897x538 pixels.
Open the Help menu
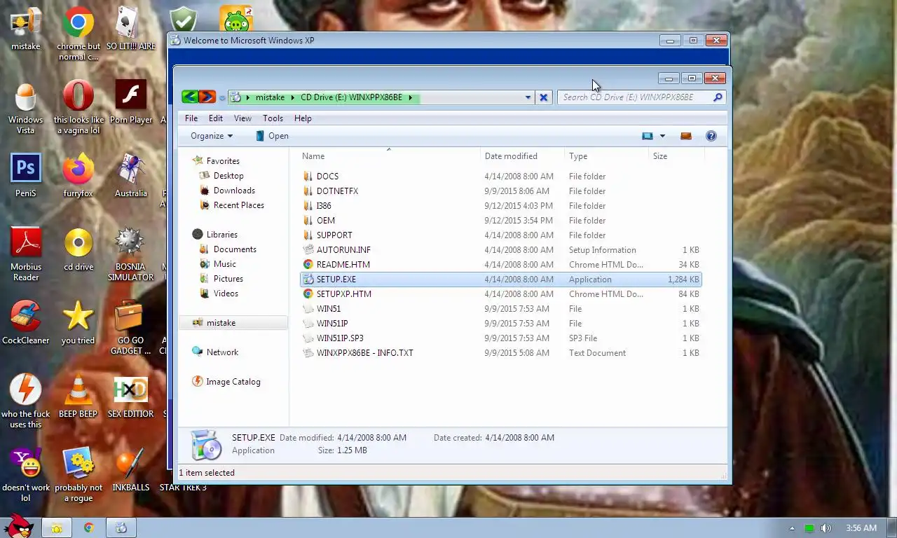coord(303,118)
